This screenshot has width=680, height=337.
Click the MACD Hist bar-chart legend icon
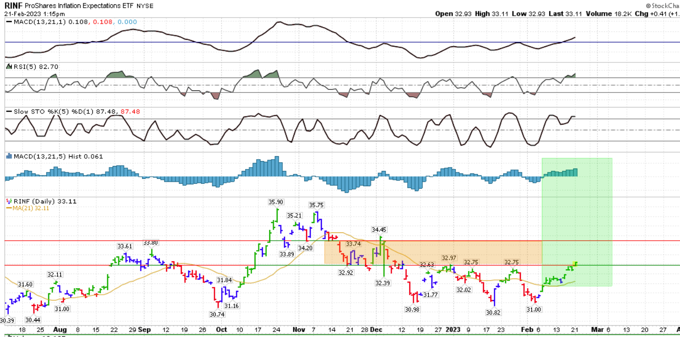pos(8,156)
